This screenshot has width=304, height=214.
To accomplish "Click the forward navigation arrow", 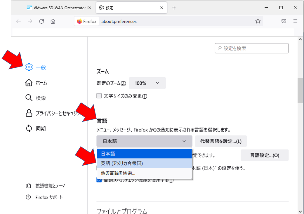I will click(x=30, y=21).
